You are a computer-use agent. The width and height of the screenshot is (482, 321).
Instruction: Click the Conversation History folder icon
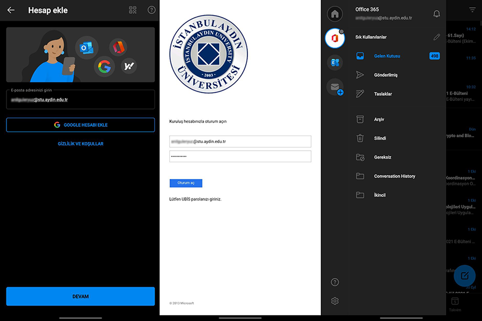[x=360, y=176]
